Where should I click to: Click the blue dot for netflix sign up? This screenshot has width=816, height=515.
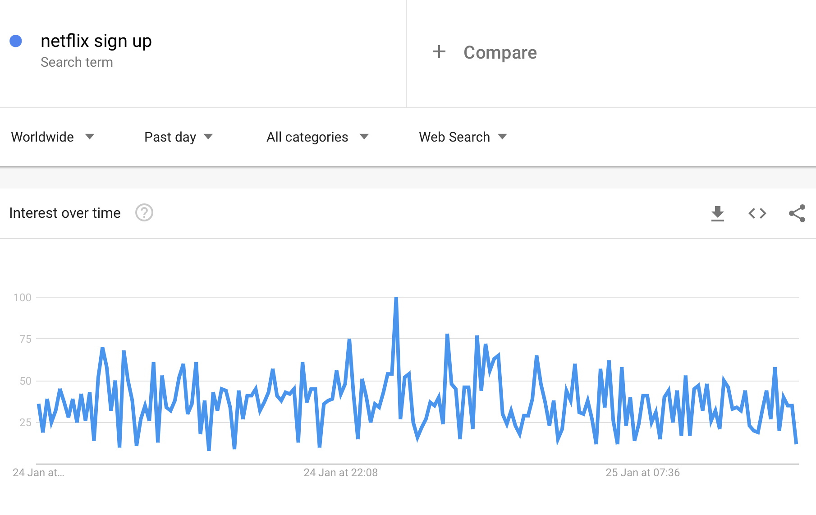tap(16, 41)
